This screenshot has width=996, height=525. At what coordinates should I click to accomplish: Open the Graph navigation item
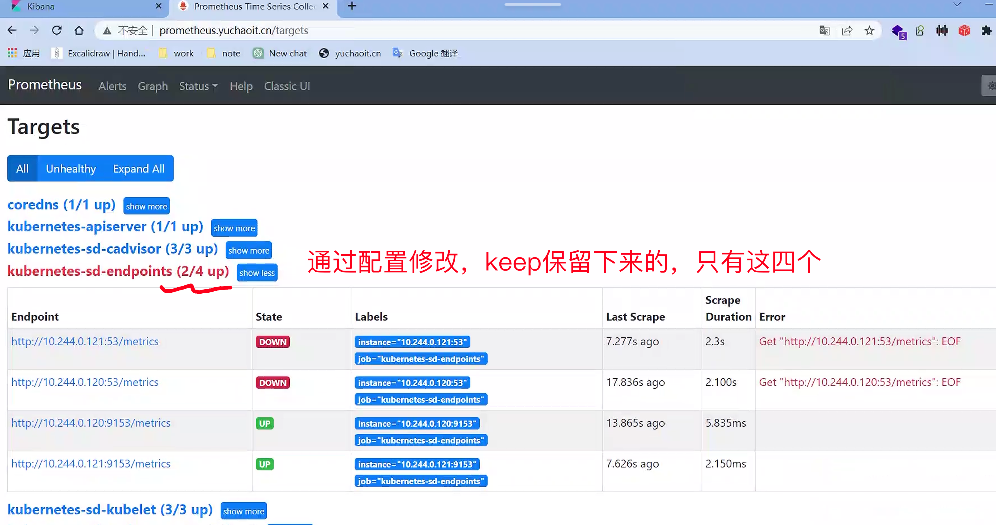pos(153,86)
